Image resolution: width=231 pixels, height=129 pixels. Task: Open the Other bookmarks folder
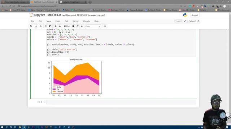(222, 10)
